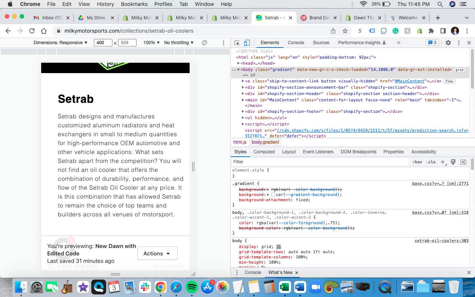Toggle the :hov element state panel

[417, 162]
